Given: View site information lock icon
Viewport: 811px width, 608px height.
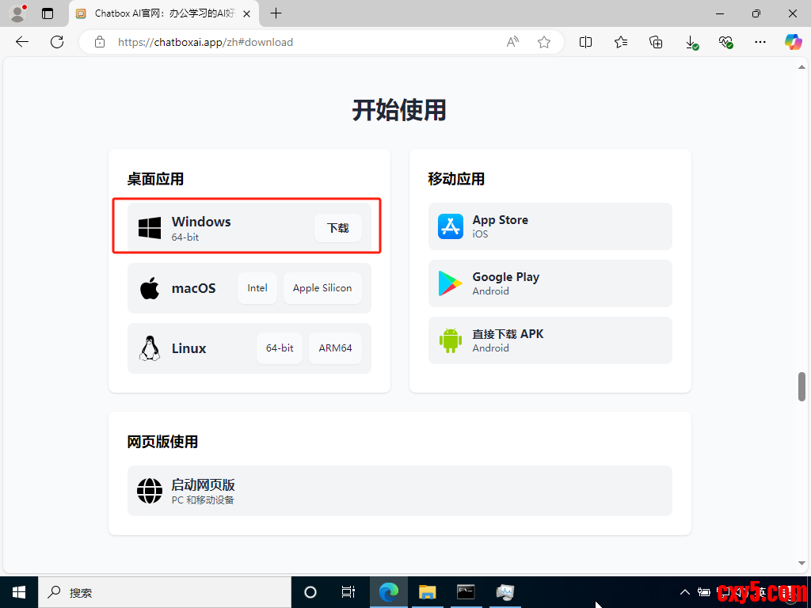Looking at the screenshot, I should click(100, 42).
